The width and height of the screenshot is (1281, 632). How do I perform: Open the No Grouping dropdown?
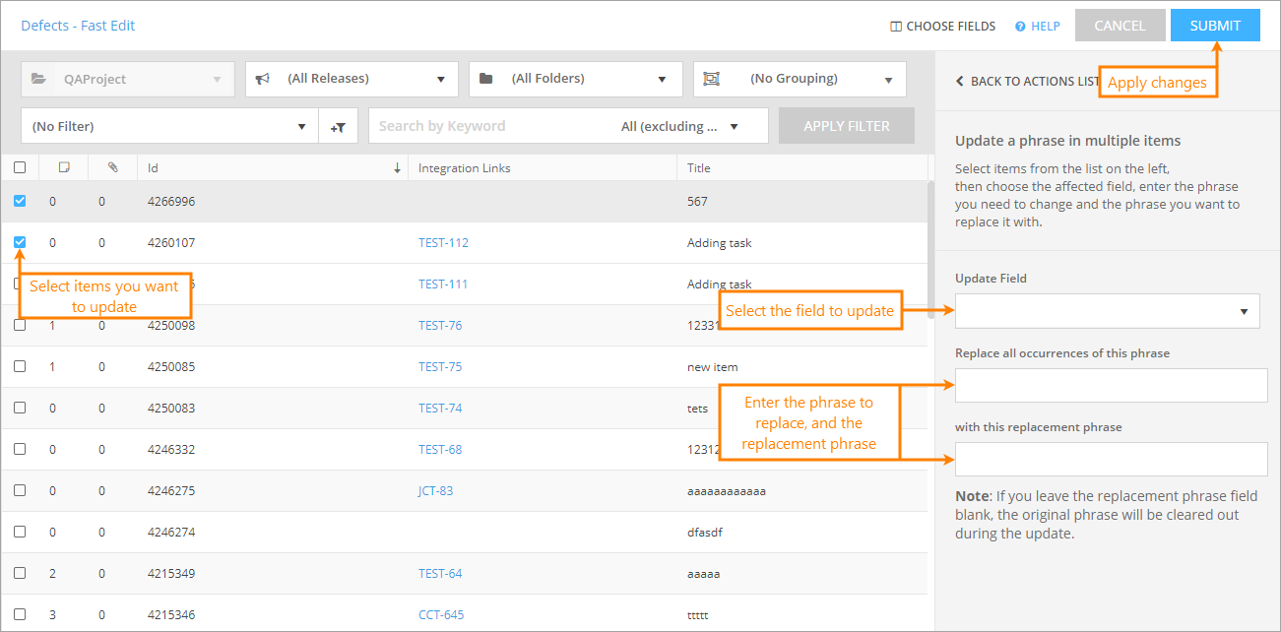pos(800,79)
